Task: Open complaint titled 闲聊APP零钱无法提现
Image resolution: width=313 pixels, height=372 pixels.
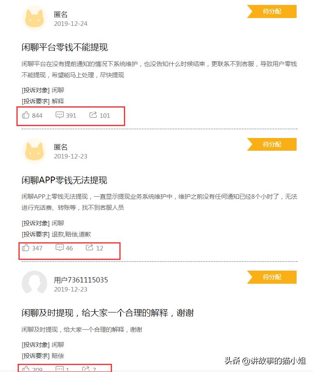Action: (64, 180)
